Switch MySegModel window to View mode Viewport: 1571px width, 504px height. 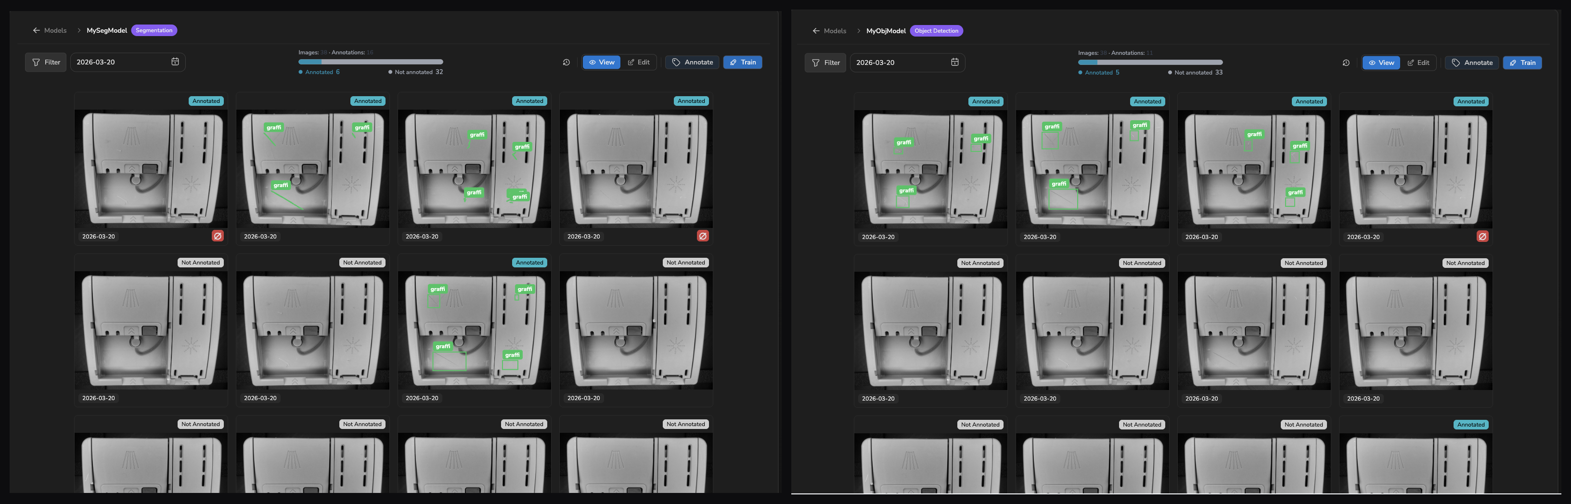tap(601, 62)
